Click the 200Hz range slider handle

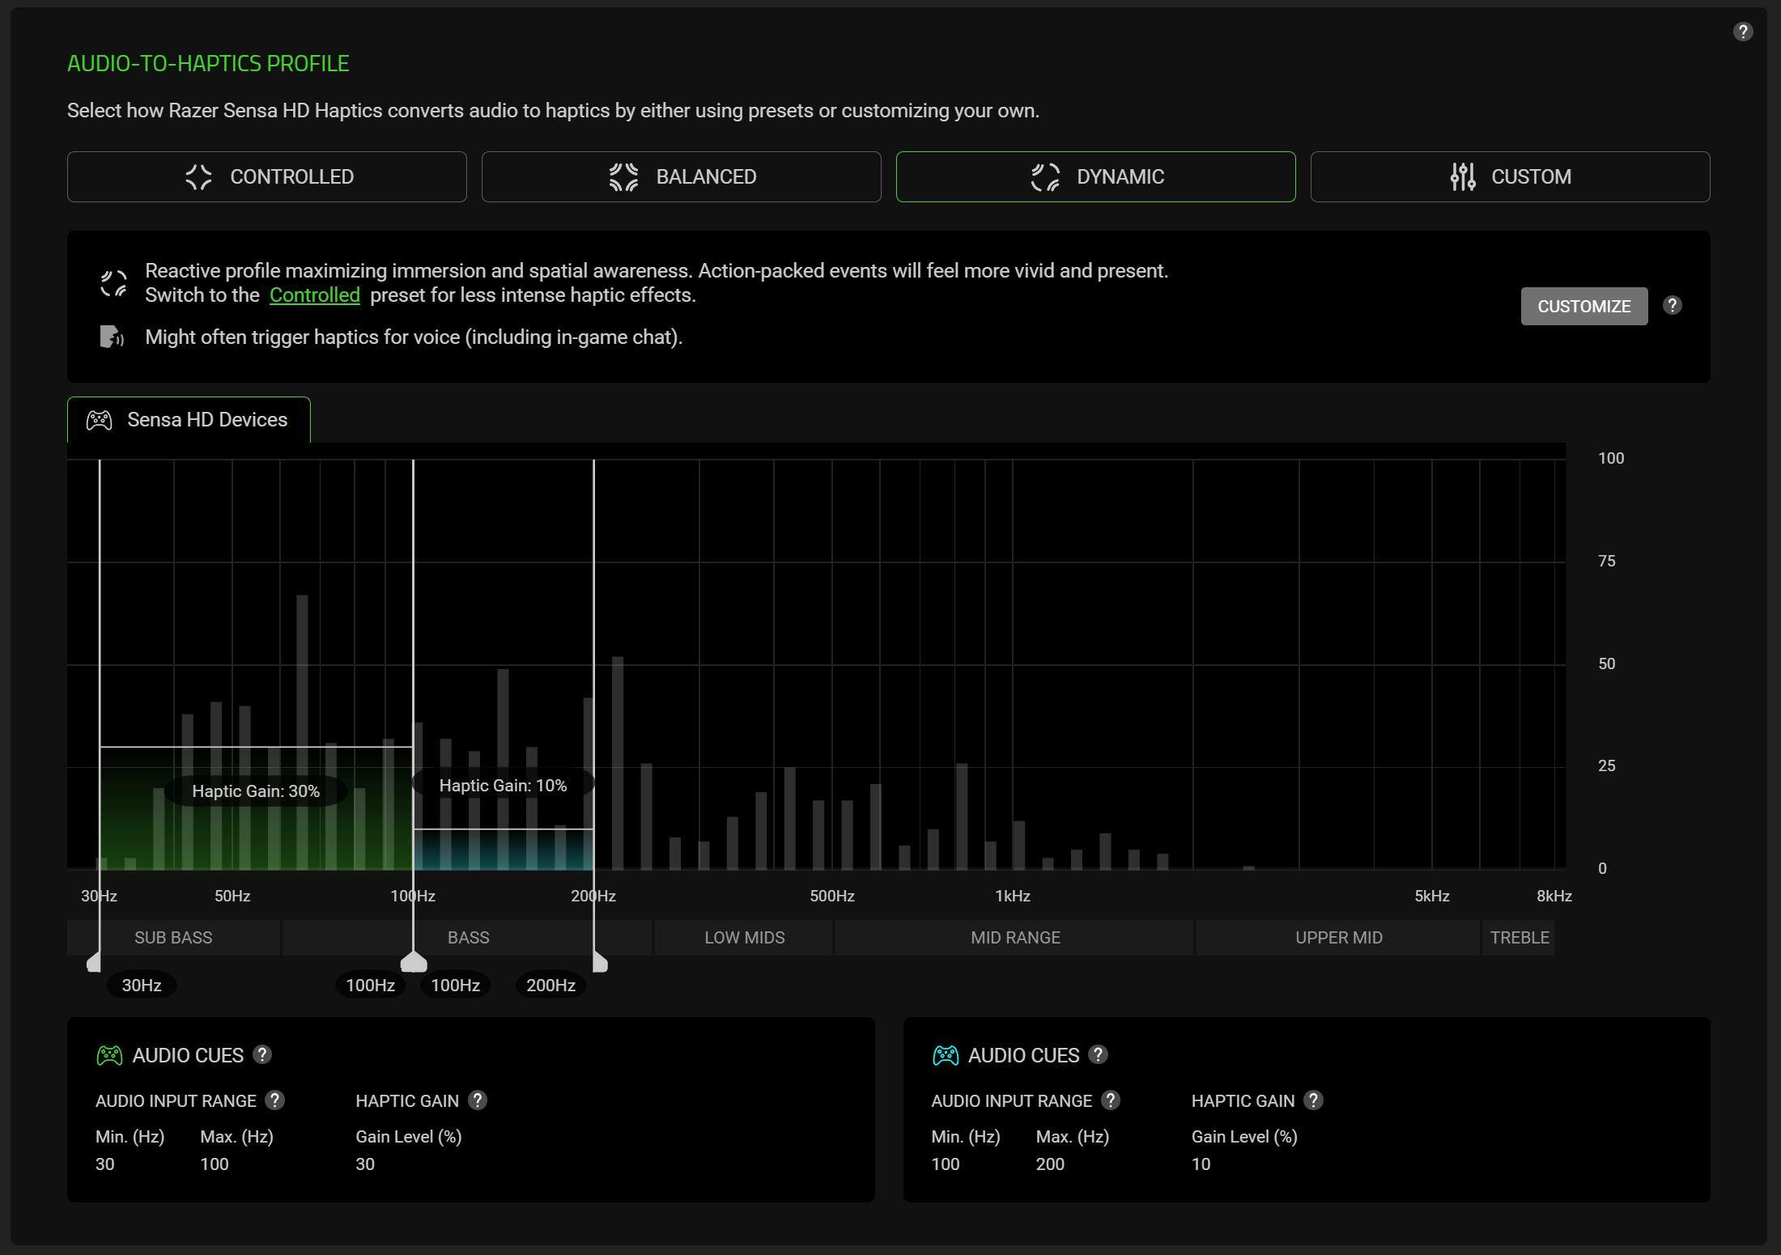click(600, 962)
